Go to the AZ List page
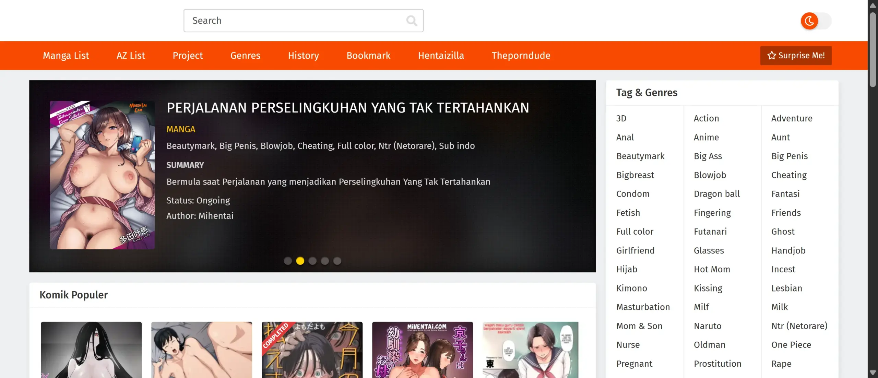Viewport: 878px width, 378px height. click(x=131, y=56)
